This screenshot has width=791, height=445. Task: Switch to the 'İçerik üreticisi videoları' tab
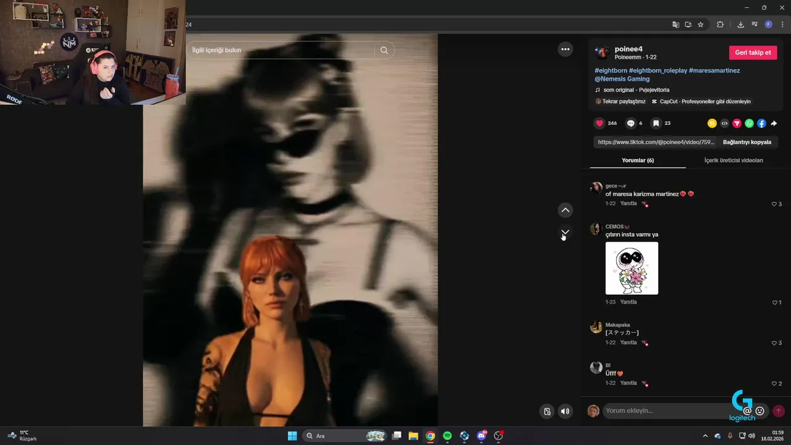click(734, 160)
